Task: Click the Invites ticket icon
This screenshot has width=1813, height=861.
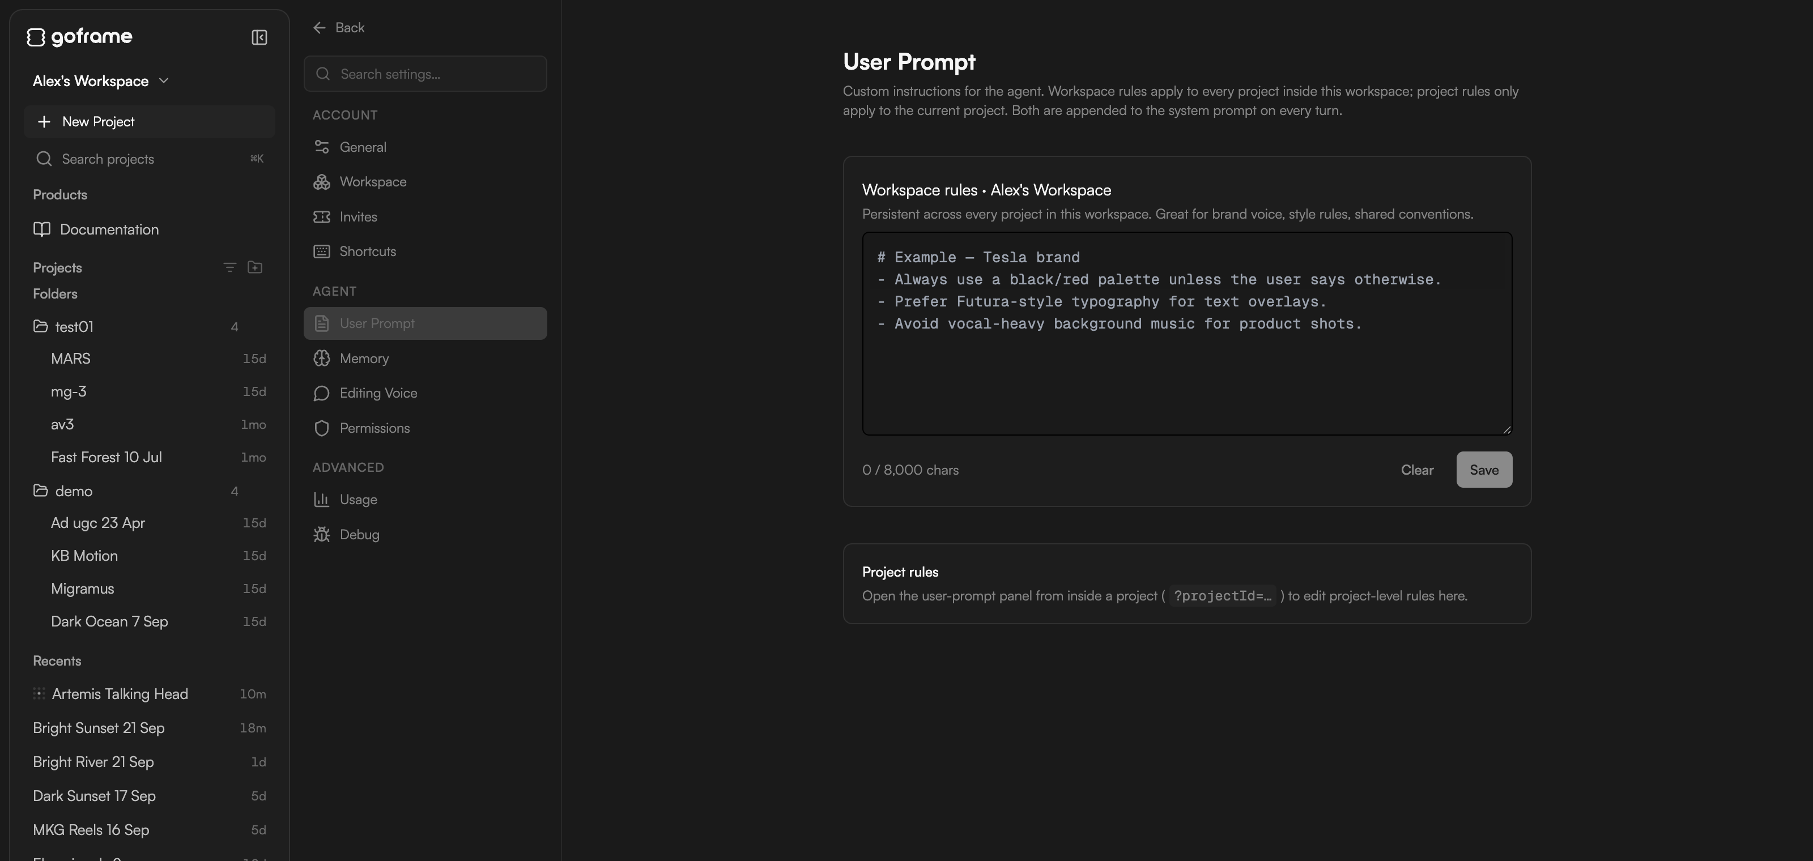Action: 322,216
